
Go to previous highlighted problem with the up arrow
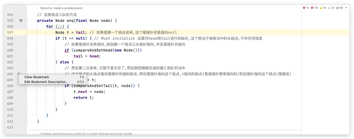(x=346, y=8)
